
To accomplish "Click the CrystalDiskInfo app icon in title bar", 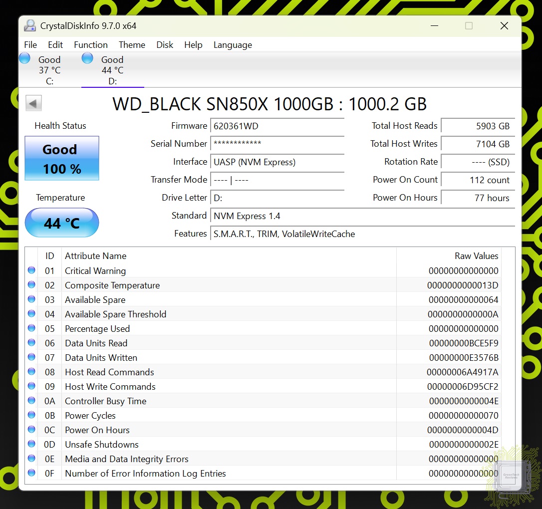I will click(30, 26).
